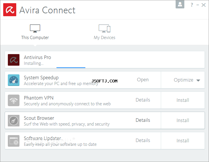Close the Avira Connect window

203,5
